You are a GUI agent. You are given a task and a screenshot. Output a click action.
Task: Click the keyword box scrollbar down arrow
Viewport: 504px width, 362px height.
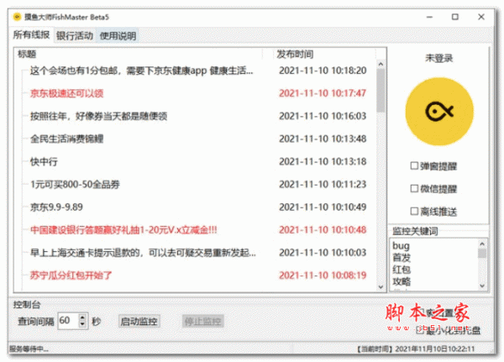[482, 286]
